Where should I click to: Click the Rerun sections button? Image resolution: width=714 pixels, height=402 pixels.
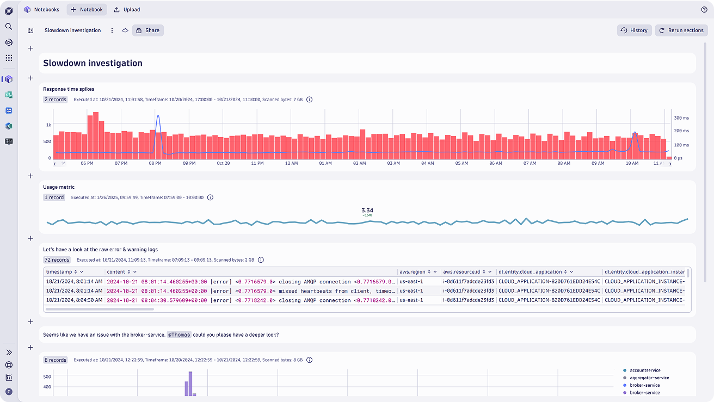coord(681,30)
